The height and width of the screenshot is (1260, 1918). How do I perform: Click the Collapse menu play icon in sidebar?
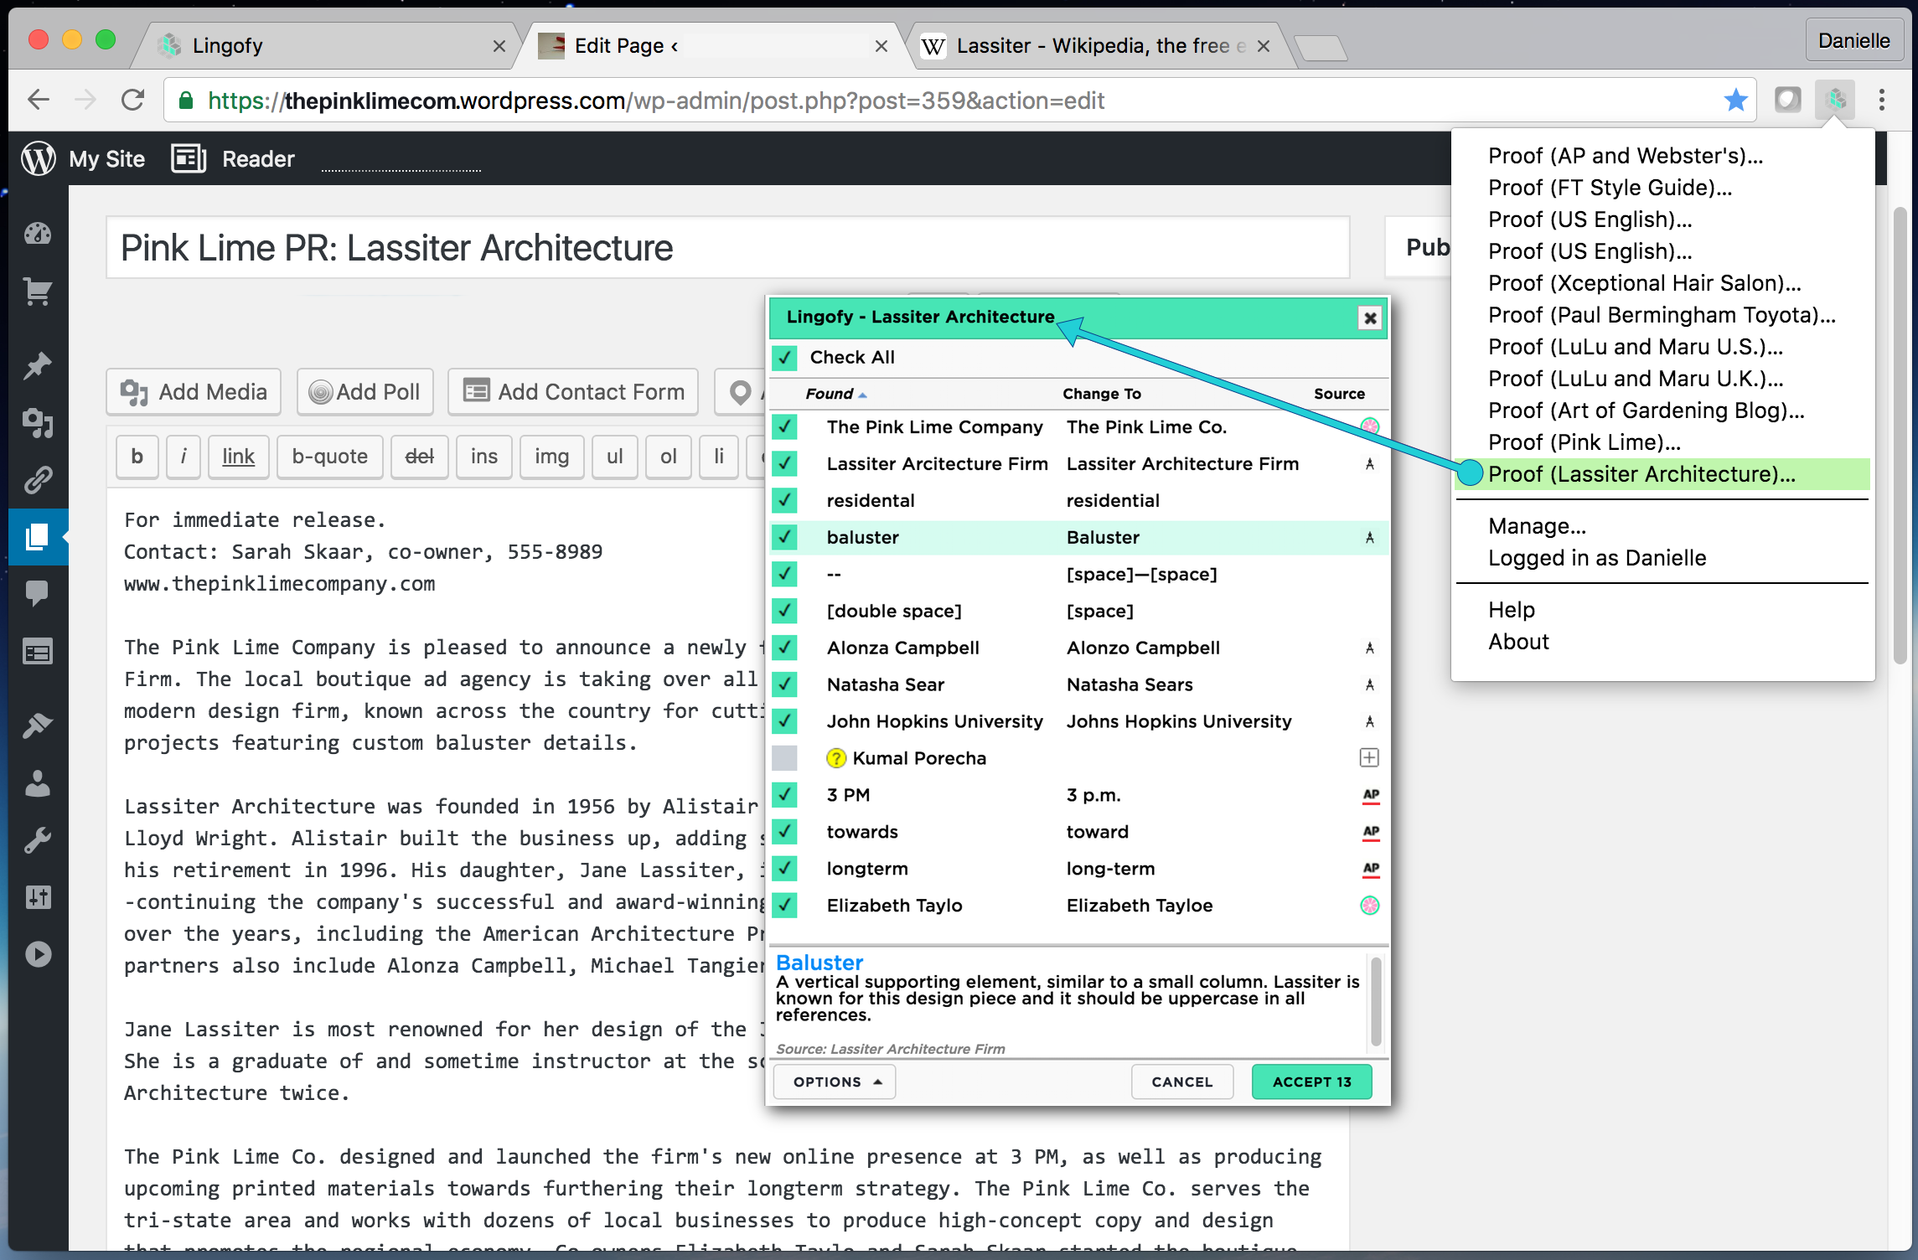38,954
